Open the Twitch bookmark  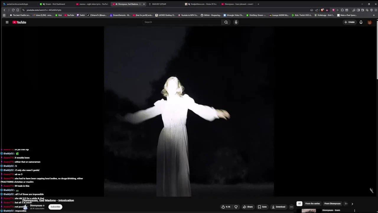click(x=80, y=15)
